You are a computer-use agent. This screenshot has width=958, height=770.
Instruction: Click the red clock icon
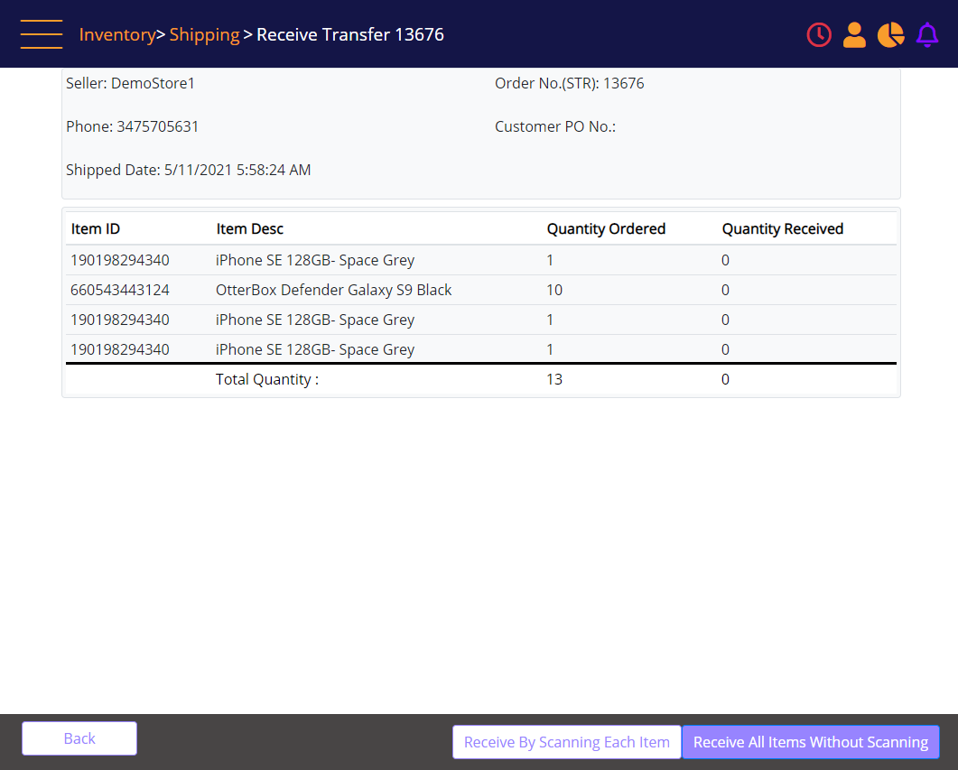pos(819,35)
